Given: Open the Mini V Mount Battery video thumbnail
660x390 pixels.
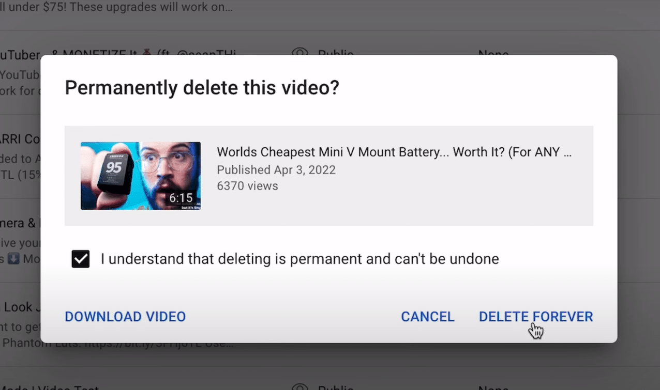Looking at the screenshot, I should tap(140, 176).
